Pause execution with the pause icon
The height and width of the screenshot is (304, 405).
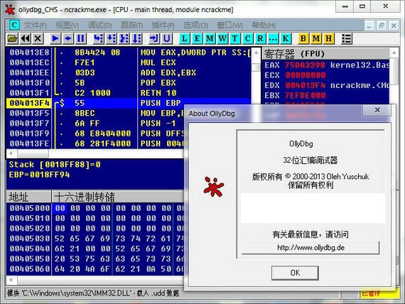click(80, 39)
